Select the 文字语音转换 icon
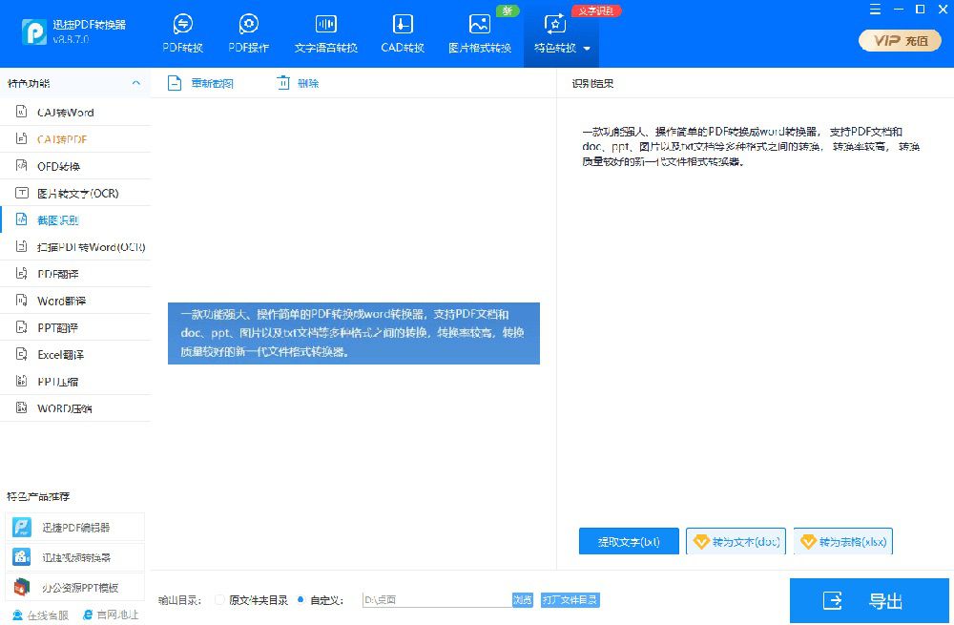This screenshot has height=625, width=954. click(x=326, y=25)
